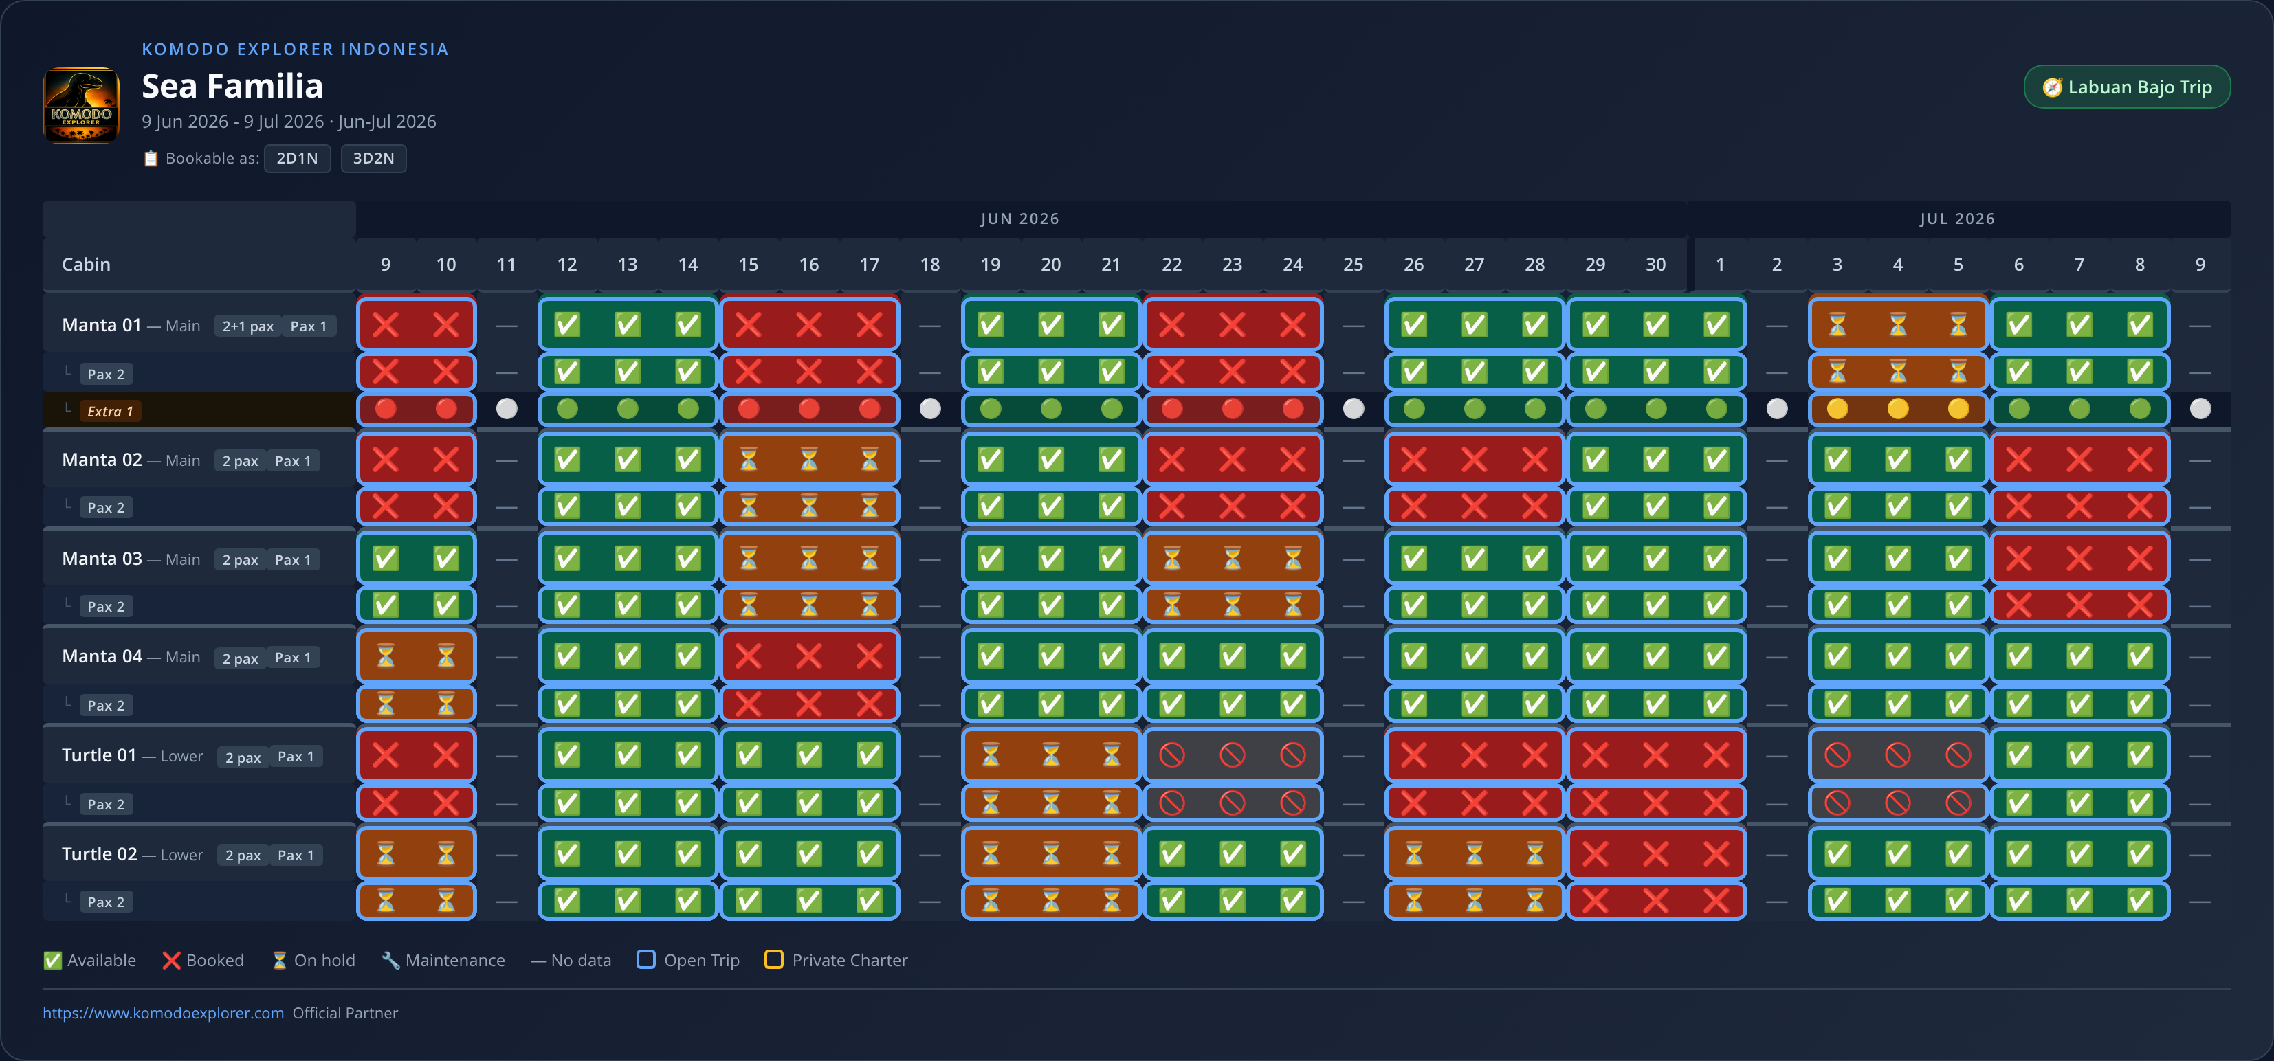2274x1061 pixels.
Task: Click yellow dot for Extra 1 on Jul 4
Action: pyautogui.click(x=1898, y=409)
